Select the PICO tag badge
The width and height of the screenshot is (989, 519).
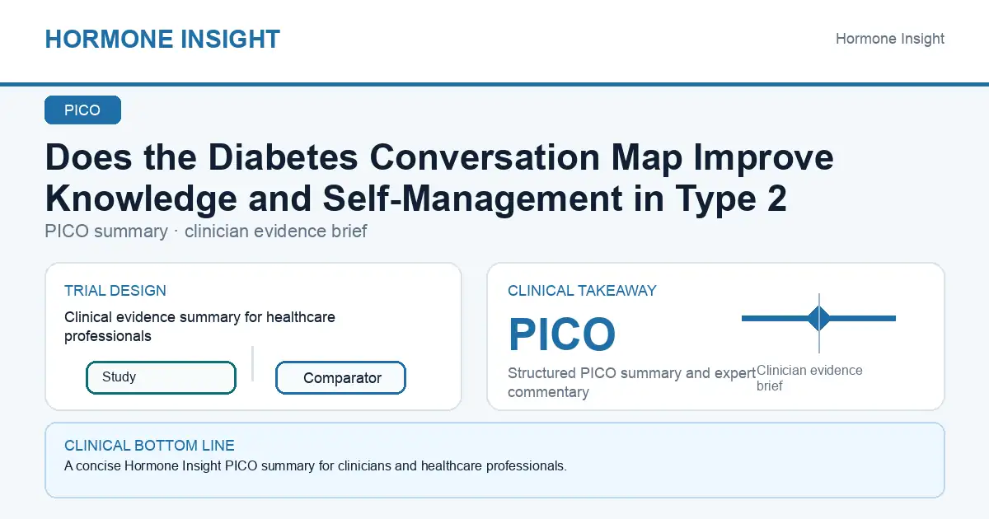pos(82,110)
